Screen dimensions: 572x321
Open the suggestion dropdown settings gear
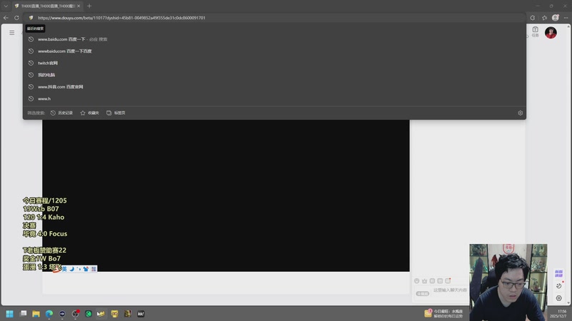point(521,113)
